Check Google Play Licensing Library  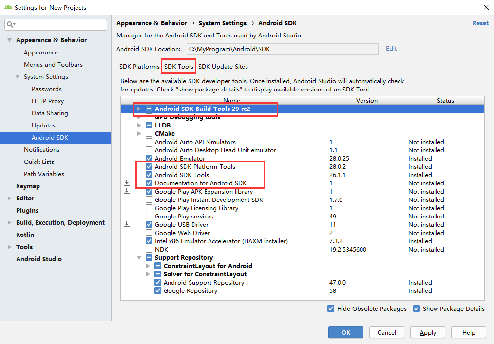coord(149,208)
